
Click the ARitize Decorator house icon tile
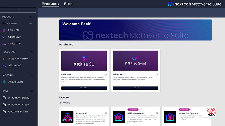[119, 117]
